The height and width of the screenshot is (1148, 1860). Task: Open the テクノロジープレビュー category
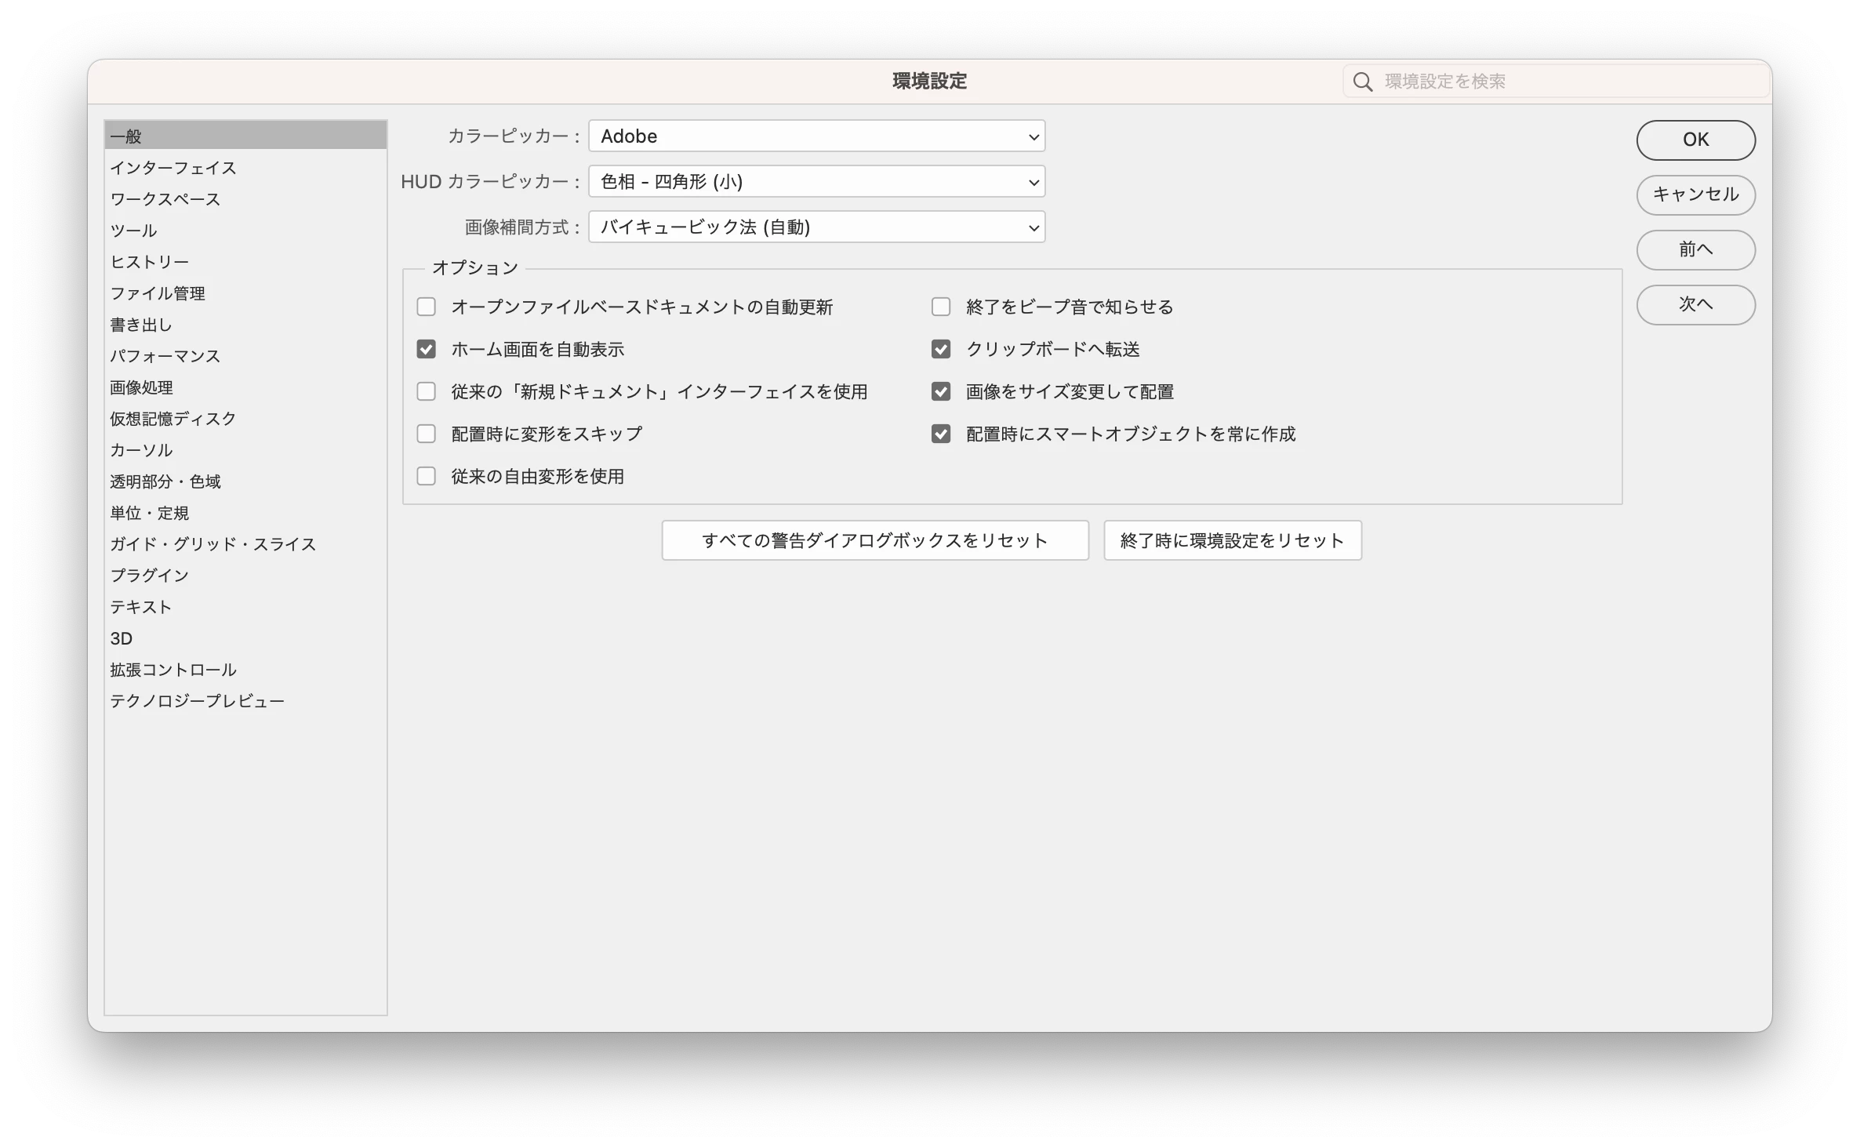[198, 701]
